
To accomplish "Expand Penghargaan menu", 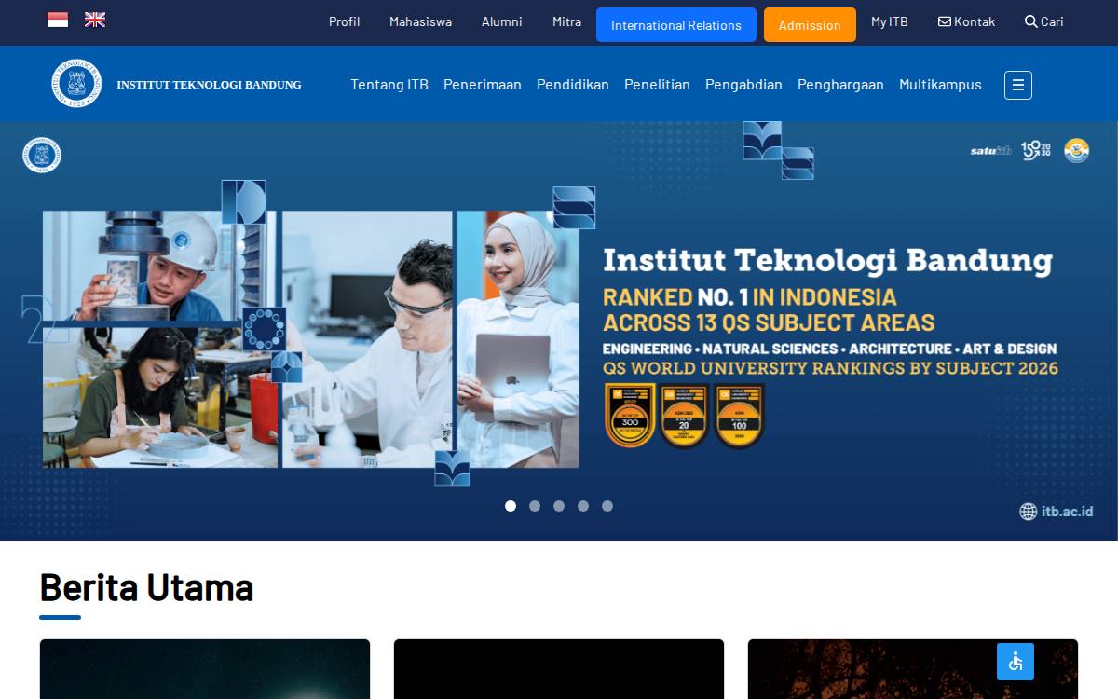I will click(840, 84).
